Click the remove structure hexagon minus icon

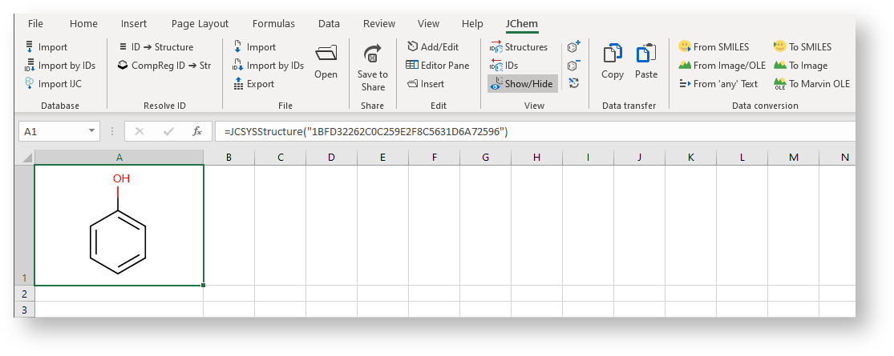[573, 66]
